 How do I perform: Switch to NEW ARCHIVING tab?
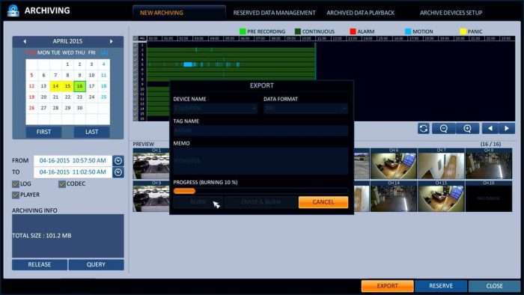coord(162,13)
